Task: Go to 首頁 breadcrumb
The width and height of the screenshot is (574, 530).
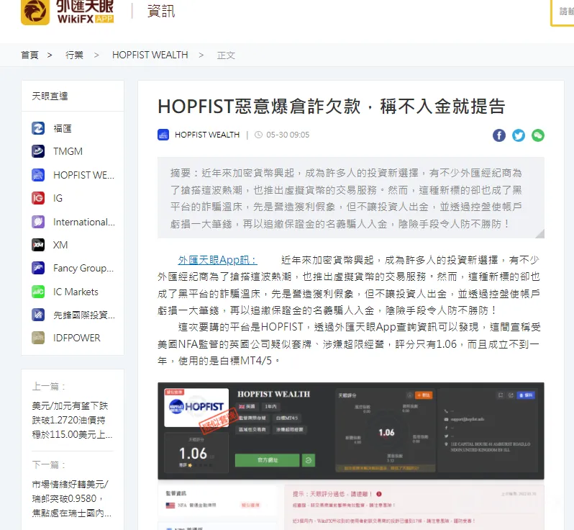Action: (x=29, y=55)
